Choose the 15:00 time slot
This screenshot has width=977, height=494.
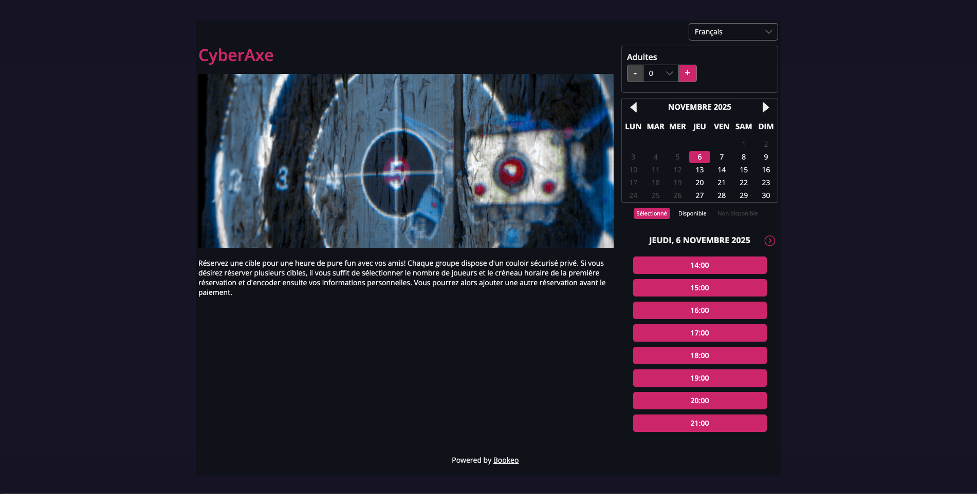[x=699, y=288]
